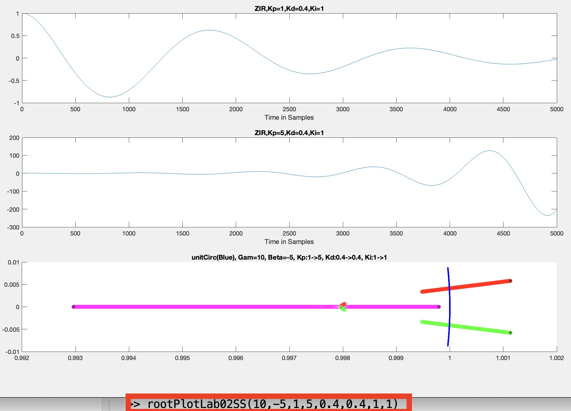Click the first trough of the top plot curve
Image resolution: width=571 pixels, height=411 pixels.
pos(110,97)
